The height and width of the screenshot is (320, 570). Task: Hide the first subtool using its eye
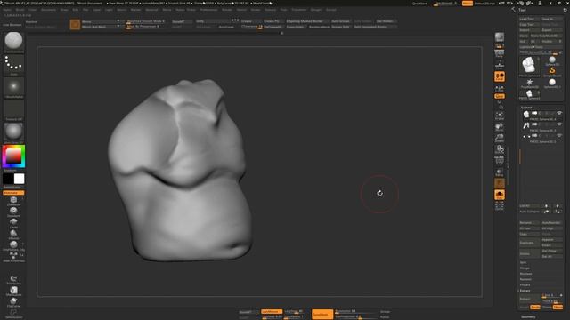[559, 114]
